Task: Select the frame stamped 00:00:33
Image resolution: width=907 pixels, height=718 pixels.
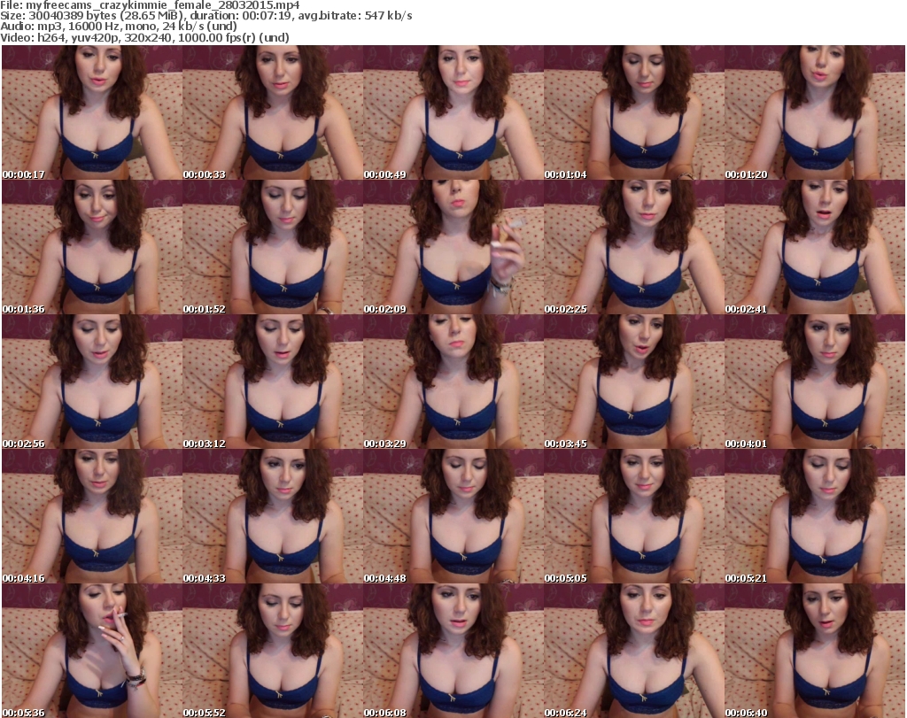Action: pos(273,112)
